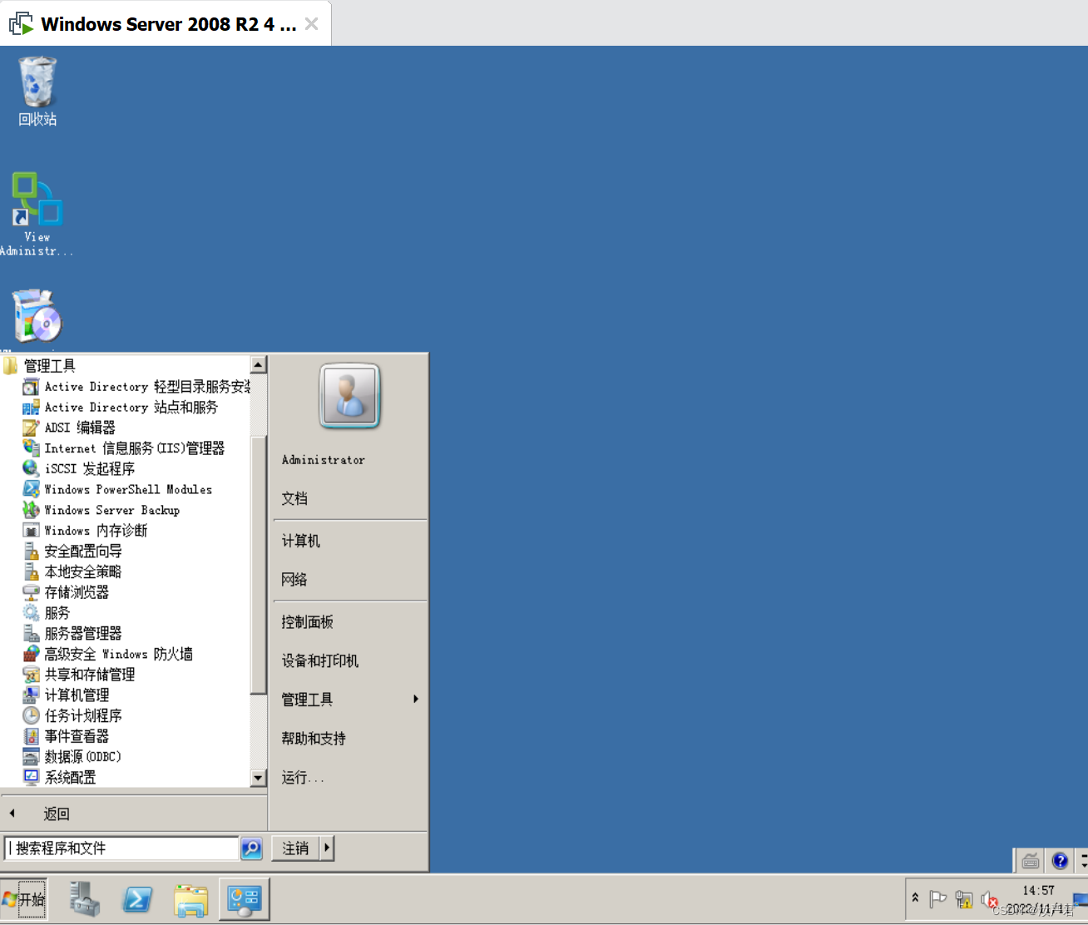Open 网络 in Start menu

point(294,580)
